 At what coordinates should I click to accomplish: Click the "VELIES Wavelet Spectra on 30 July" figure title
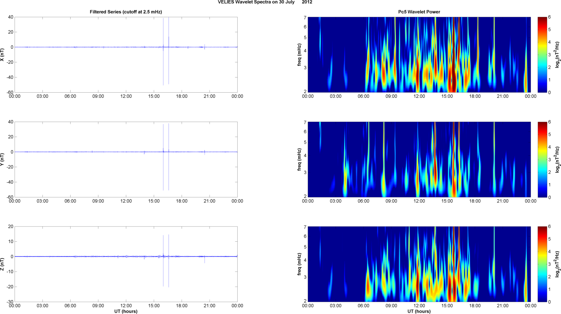click(x=256, y=2)
